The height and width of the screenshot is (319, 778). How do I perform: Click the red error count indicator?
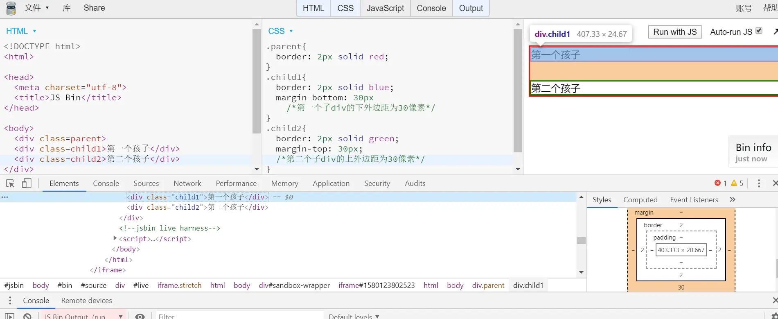pos(721,183)
